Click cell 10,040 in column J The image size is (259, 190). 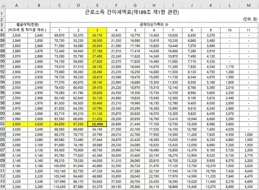click(x=192, y=119)
